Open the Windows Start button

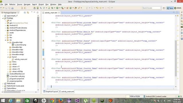(3, 100)
